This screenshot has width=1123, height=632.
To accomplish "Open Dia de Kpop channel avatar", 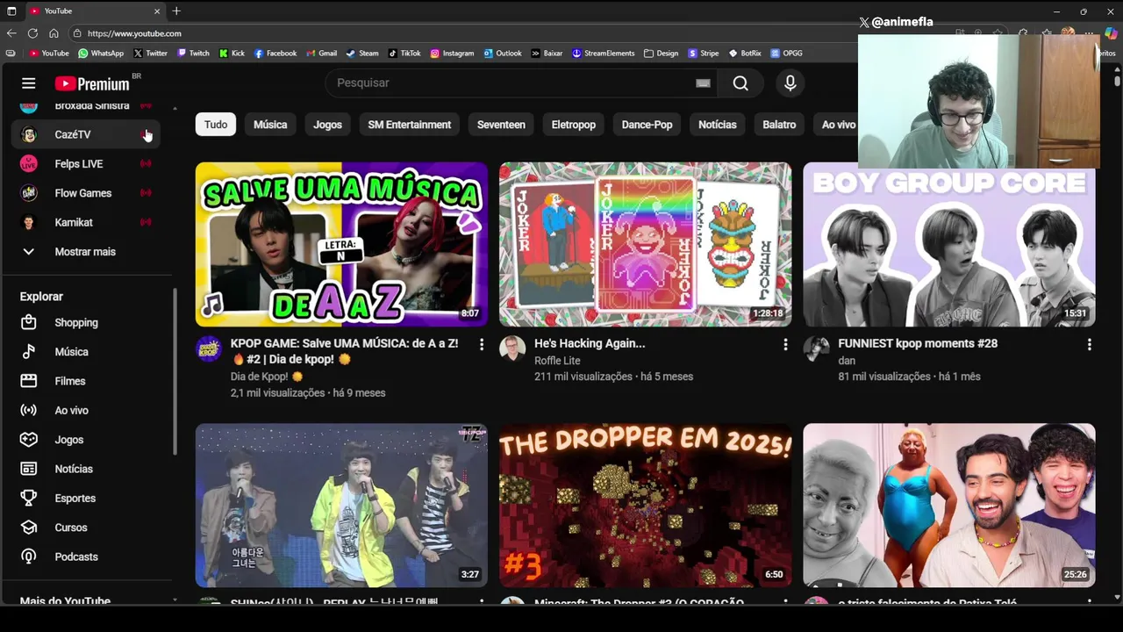I will [x=208, y=348].
